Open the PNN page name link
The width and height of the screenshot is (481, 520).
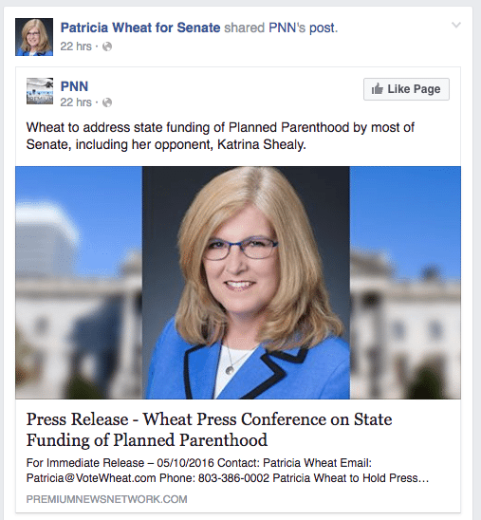point(74,86)
